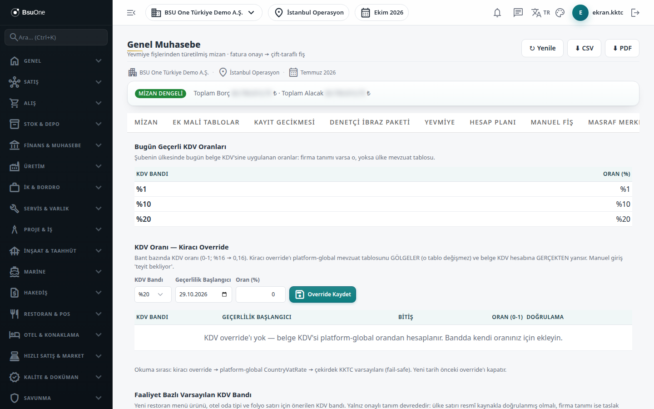Screen dimensions: 654x409
Task: Open the MARİNE boat icon
Action: [x=15, y=272]
